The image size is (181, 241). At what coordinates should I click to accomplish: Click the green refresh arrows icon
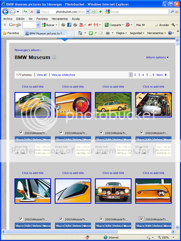[25, 12]
